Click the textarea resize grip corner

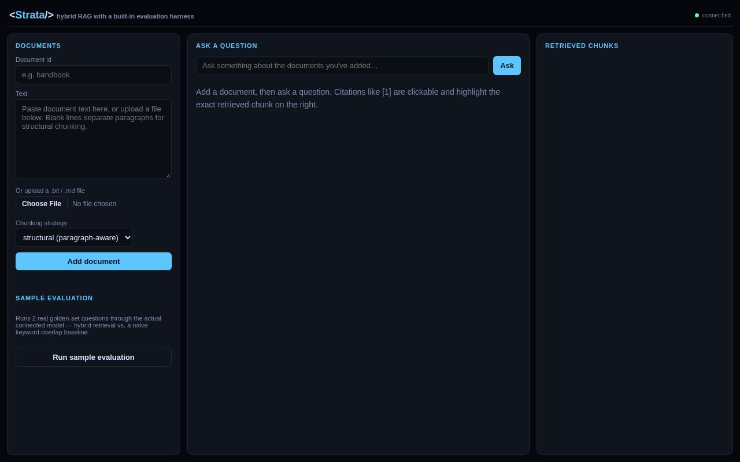pyautogui.click(x=168, y=176)
